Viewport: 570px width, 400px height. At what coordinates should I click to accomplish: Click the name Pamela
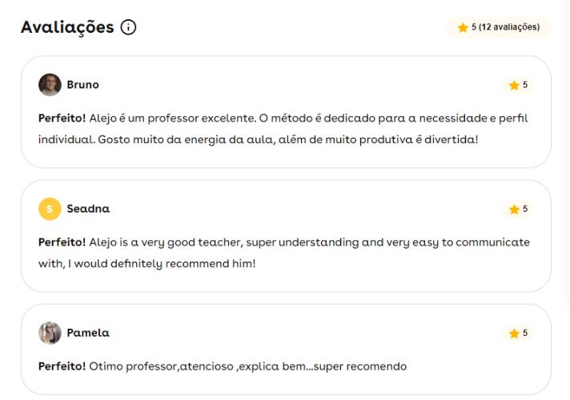88,333
